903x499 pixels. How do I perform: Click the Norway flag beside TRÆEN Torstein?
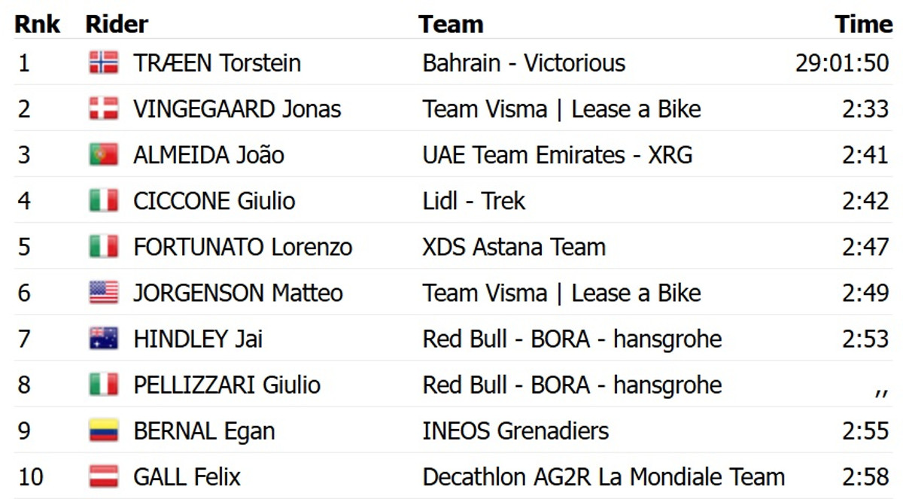click(103, 63)
